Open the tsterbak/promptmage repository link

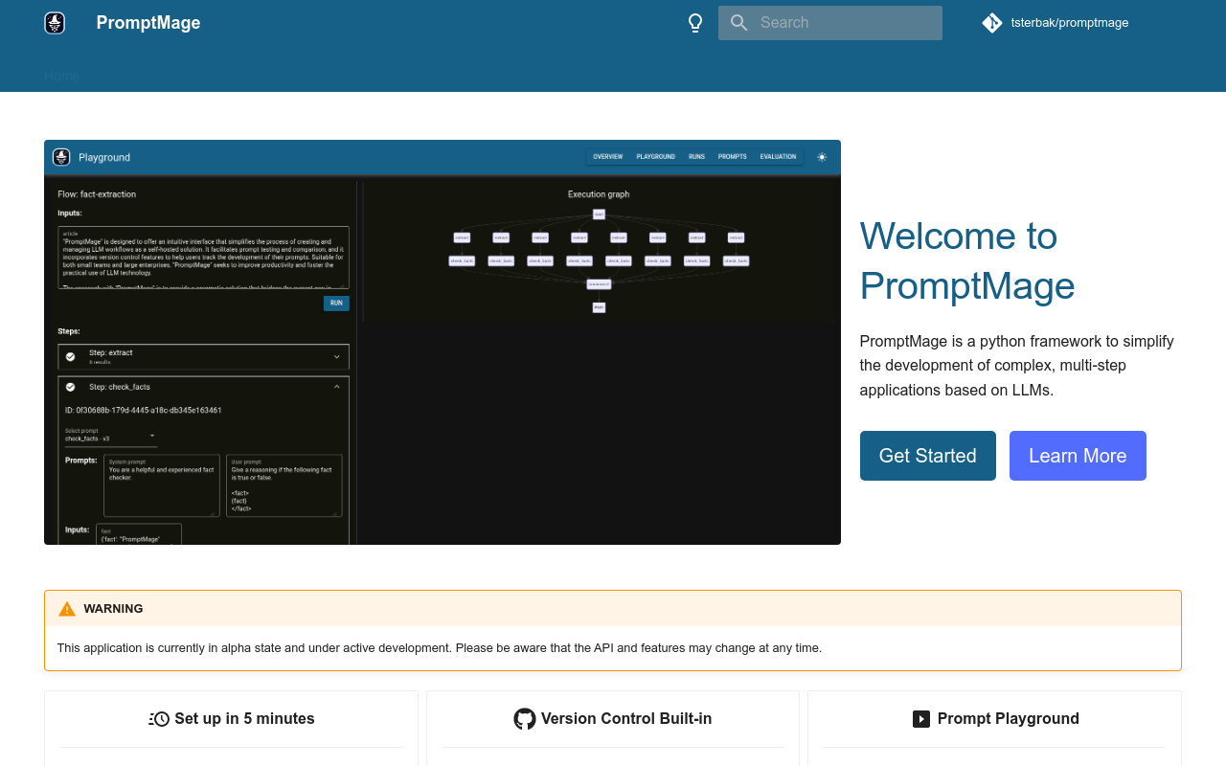point(1069,23)
